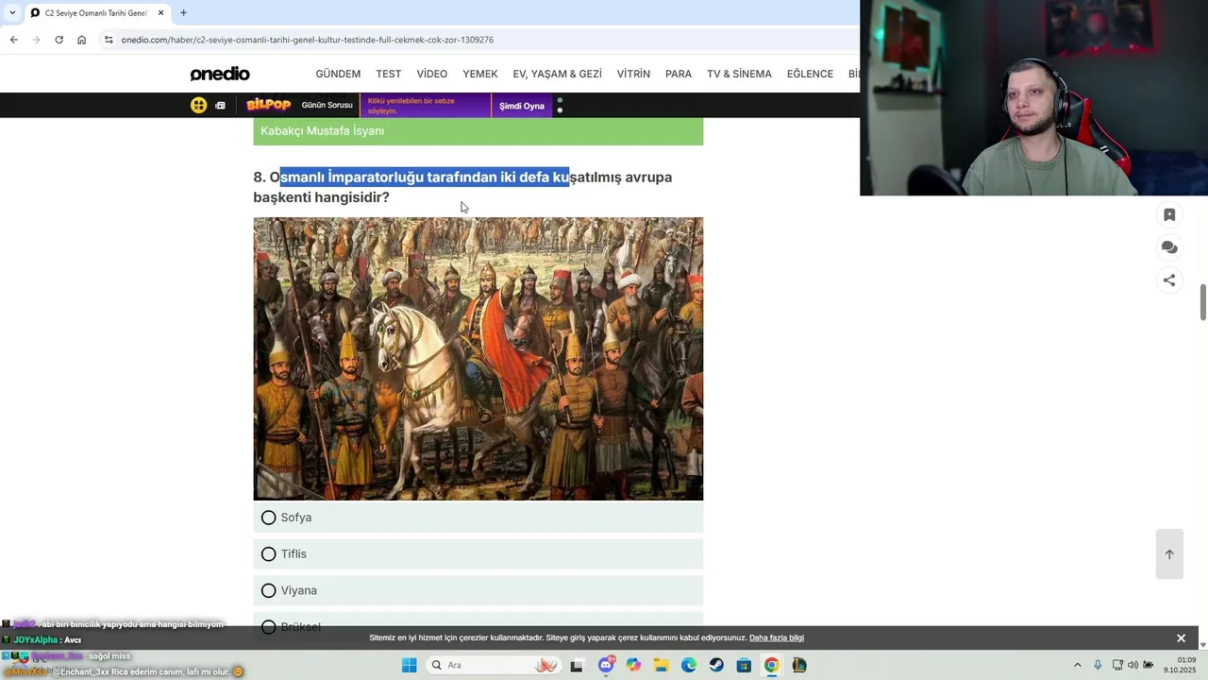Image resolution: width=1208 pixels, height=680 pixels.
Task: Open Copilot from the taskbar
Action: (x=633, y=665)
